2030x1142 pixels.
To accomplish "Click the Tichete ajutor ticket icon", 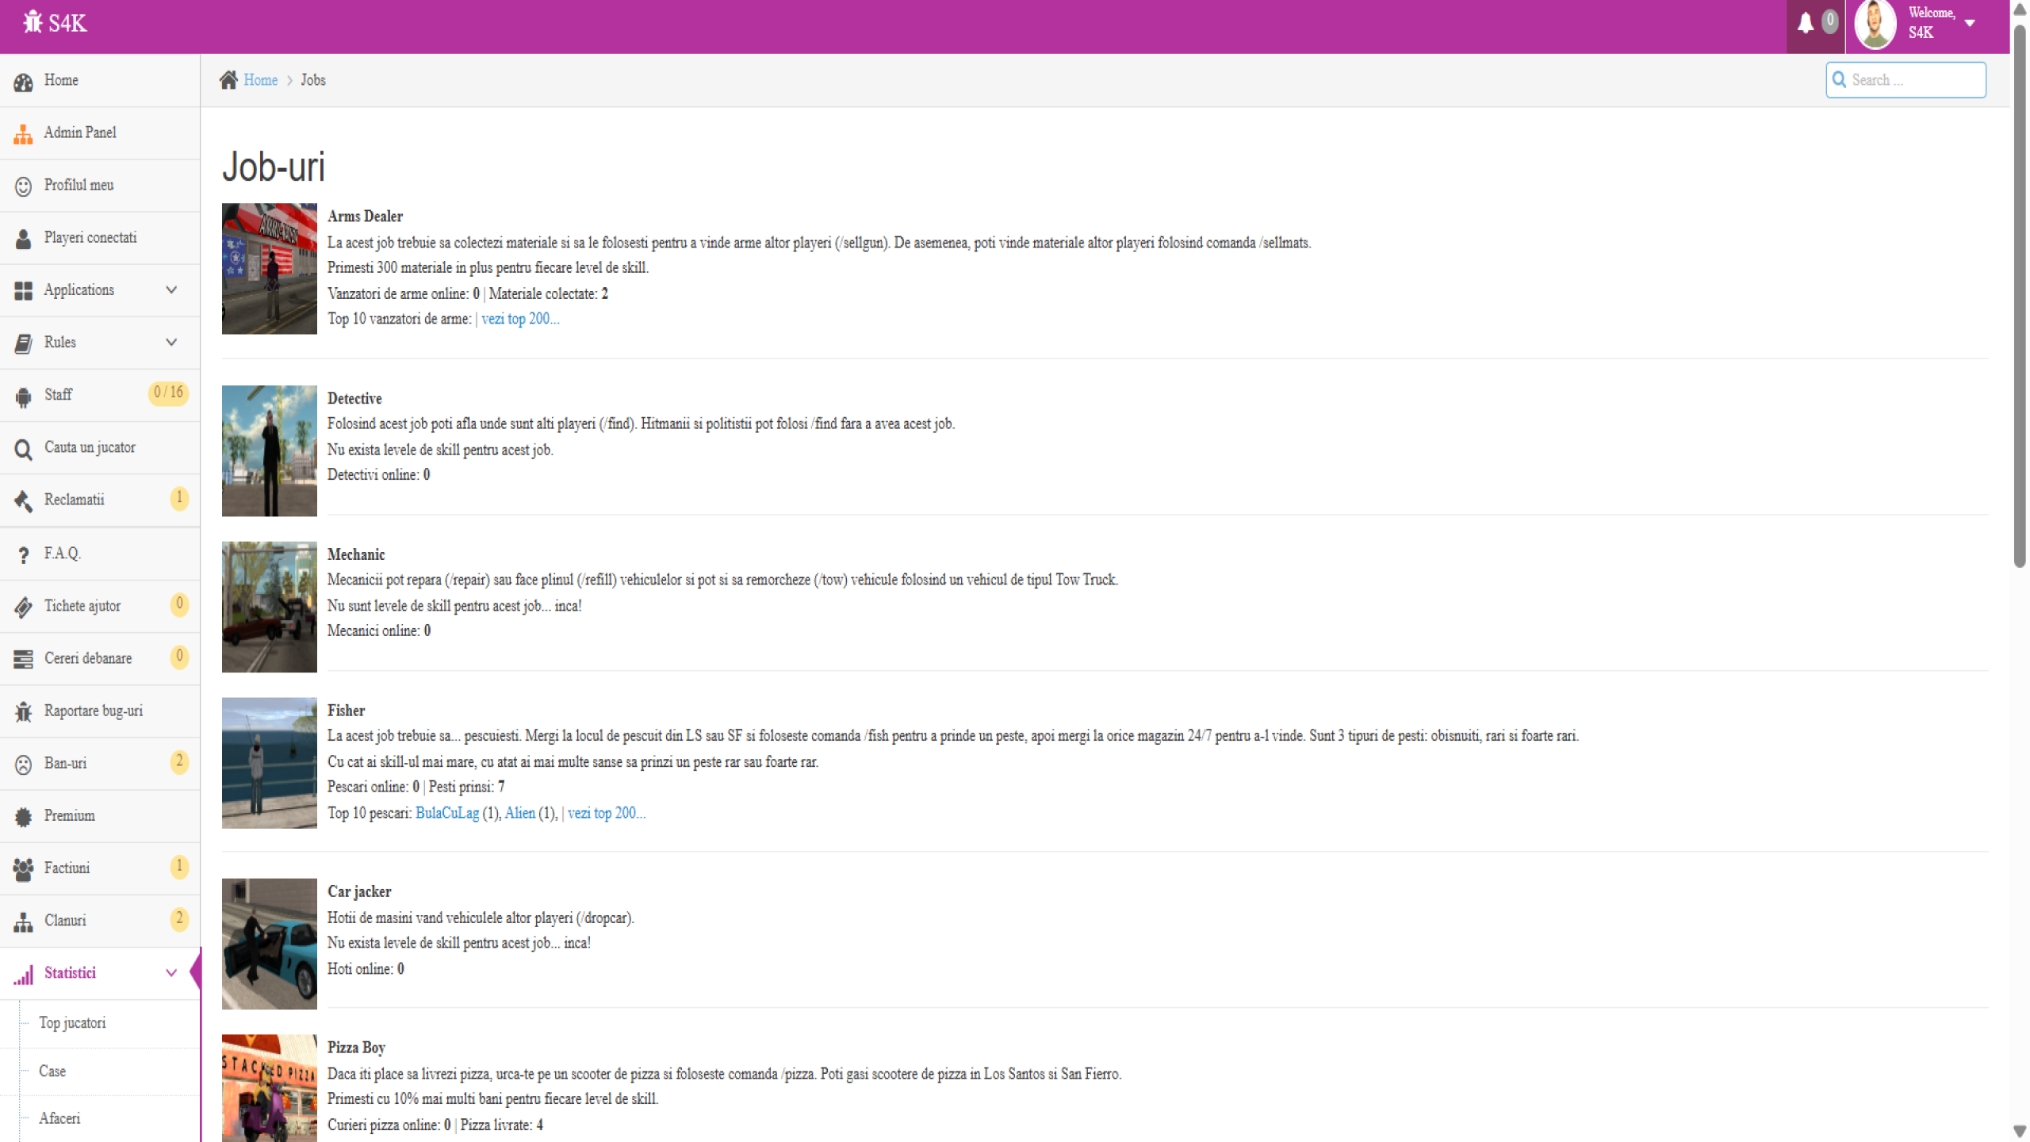I will tap(23, 607).
